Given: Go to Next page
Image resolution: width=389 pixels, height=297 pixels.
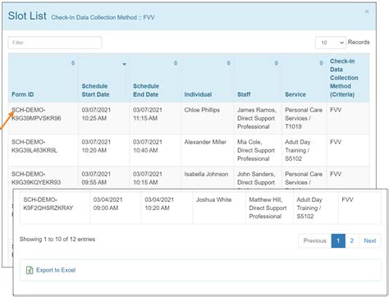Looking at the screenshot, I should point(369,240).
